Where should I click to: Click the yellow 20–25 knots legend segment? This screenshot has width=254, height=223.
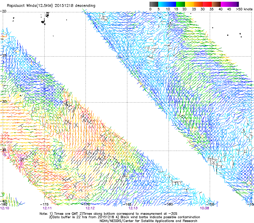[189, 4]
